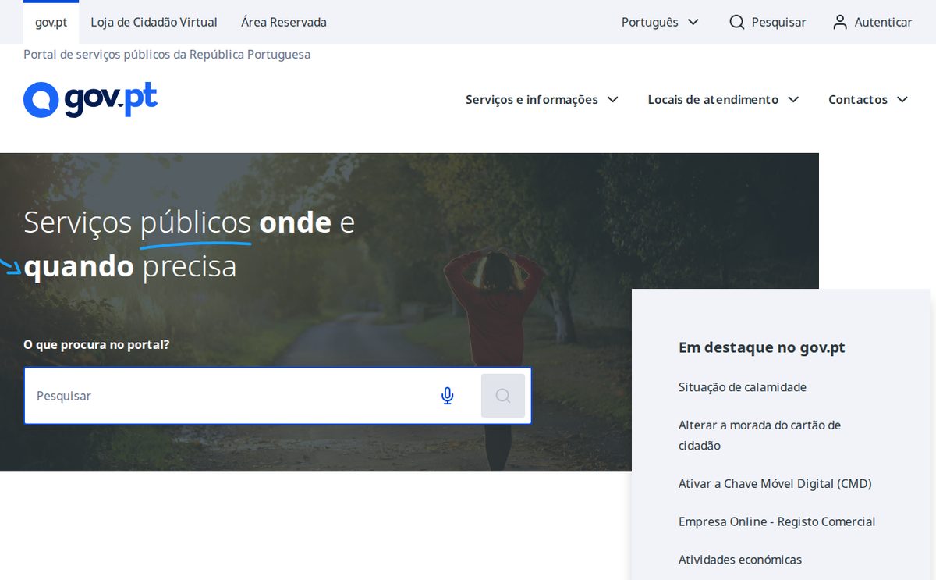Image resolution: width=936 pixels, height=580 pixels.
Task: Select the gov.pt top tab
Action: 51,22
